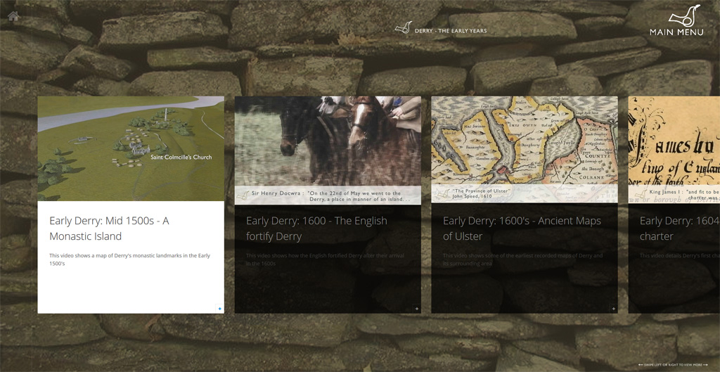The width and height of the screenshot is (720, 372).
Task: Open 'Early Derry: 1600's - Ancient Maps of Ulster' title
Action: [x=522, y=229]
